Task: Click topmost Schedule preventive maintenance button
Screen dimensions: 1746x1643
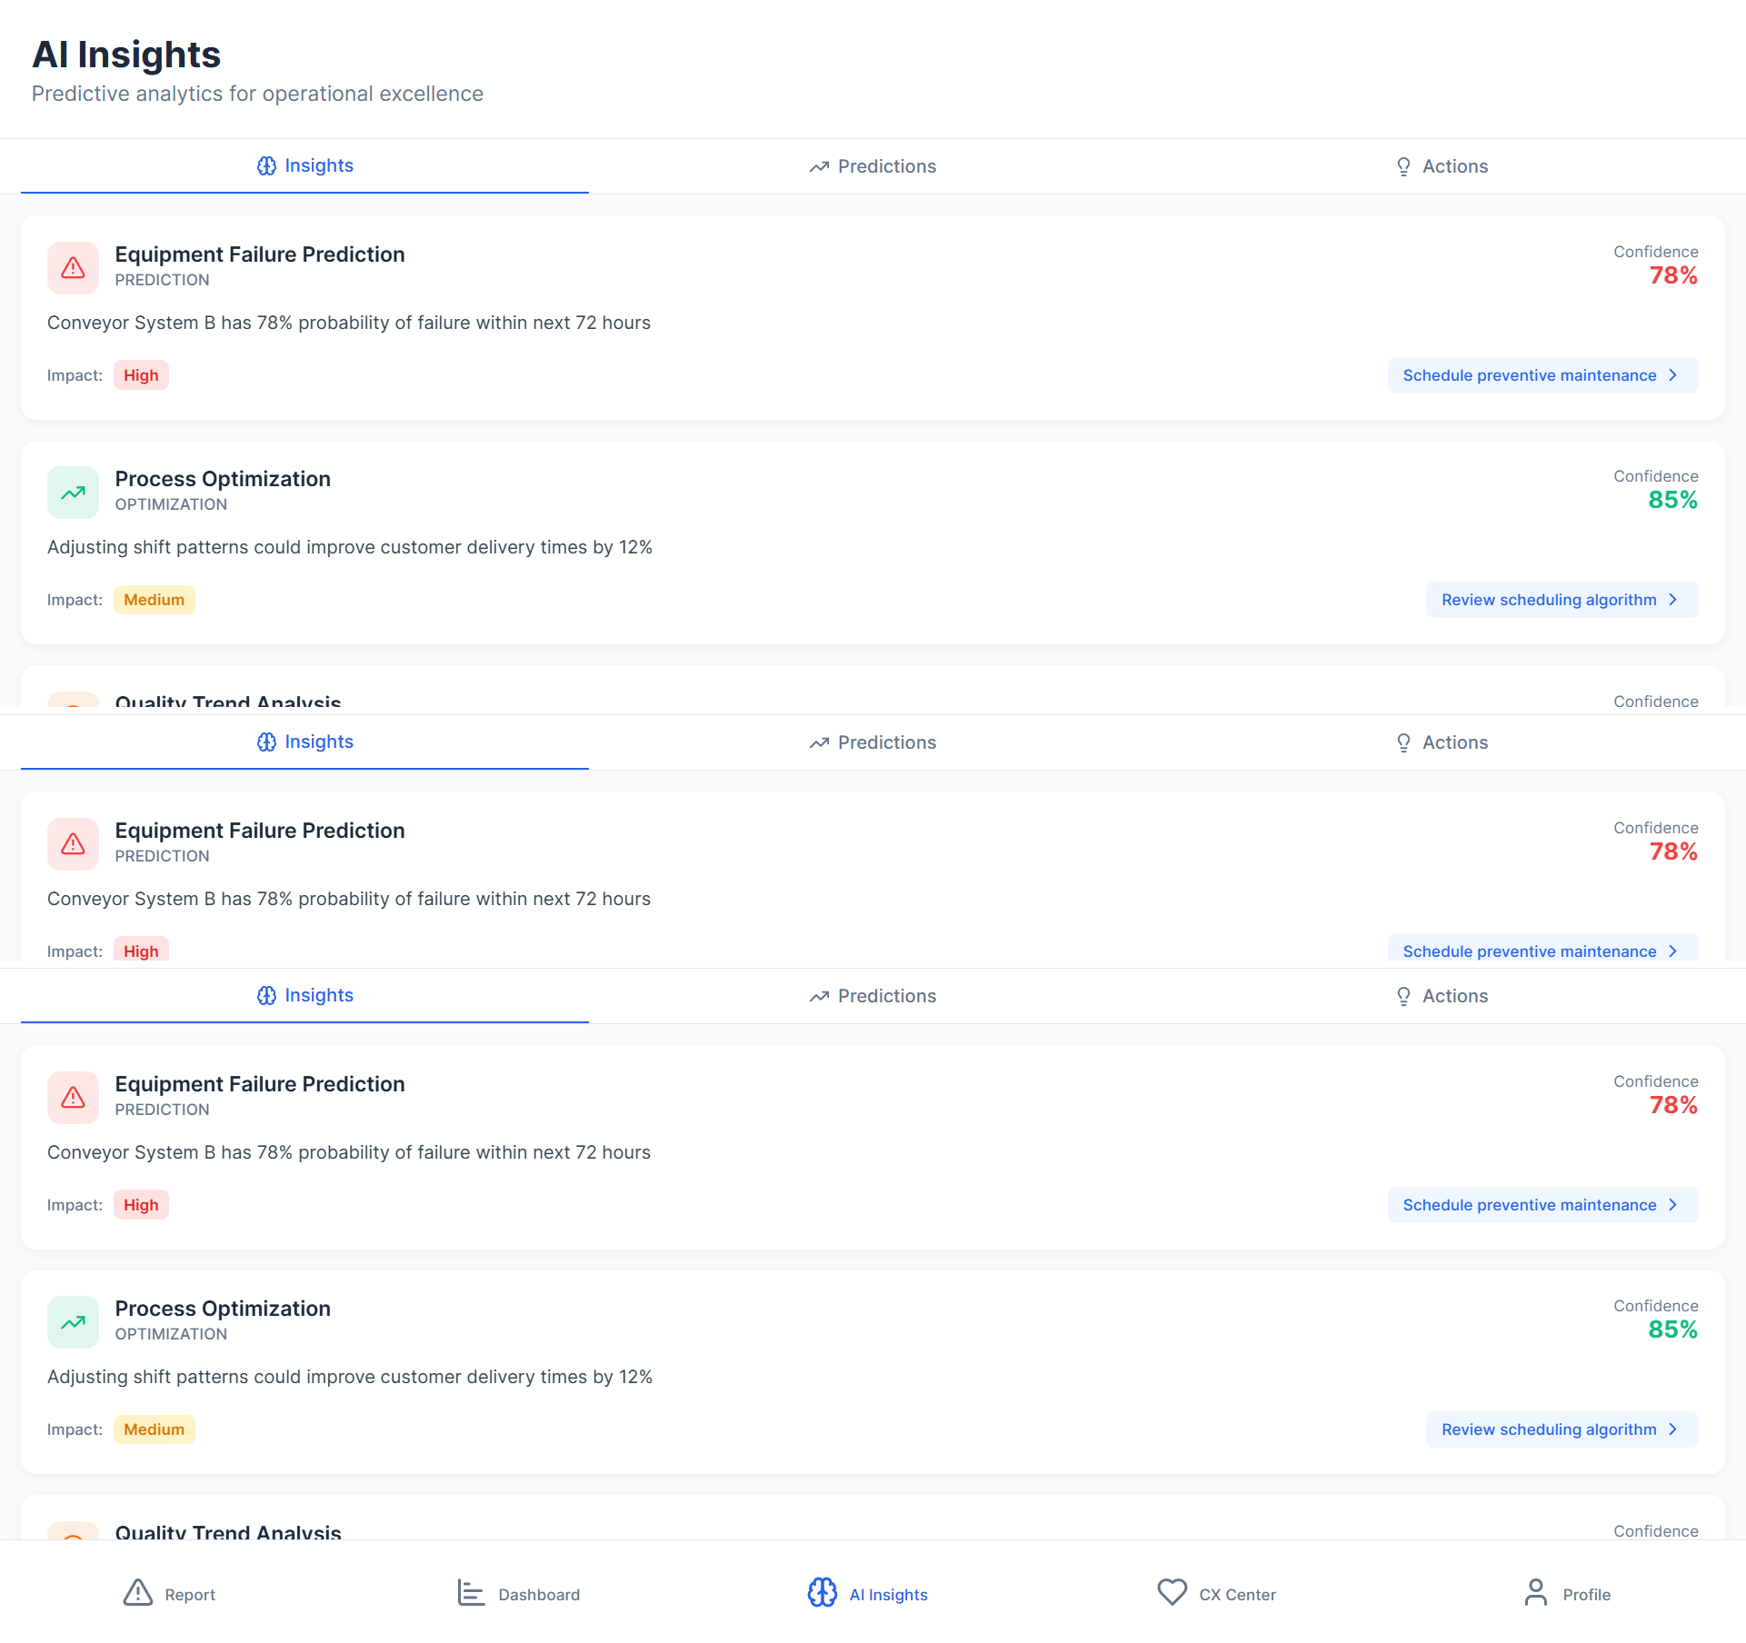Action: click(x=1541, y=375)
